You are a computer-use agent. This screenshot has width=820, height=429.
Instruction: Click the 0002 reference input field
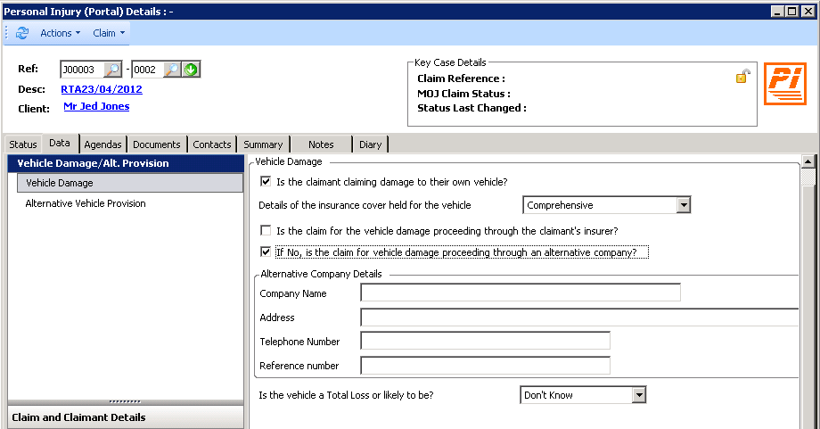pyautogui.click(x=147, y=69)
